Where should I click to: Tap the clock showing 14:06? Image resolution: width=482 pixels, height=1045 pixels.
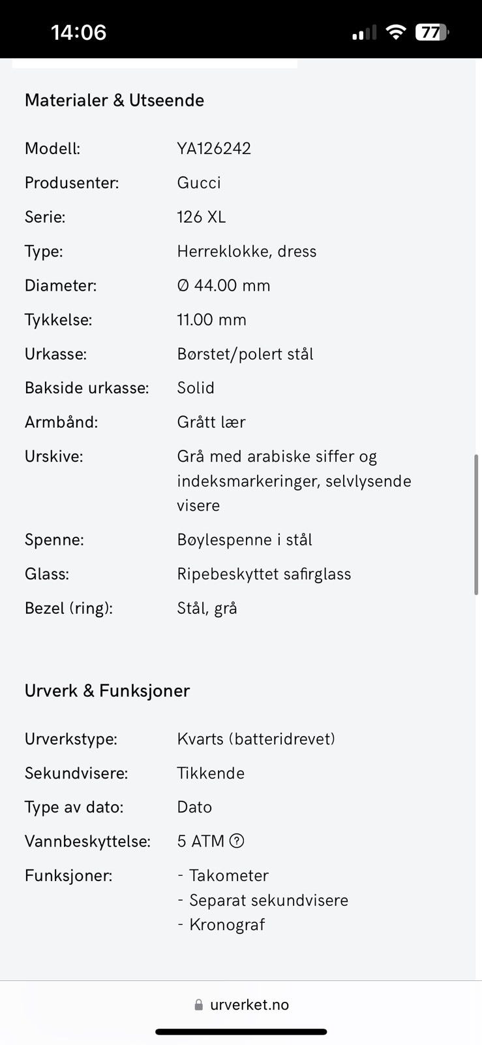point(78,32)
